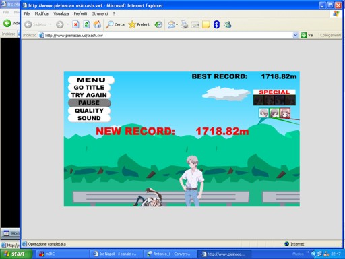Click the address bar URL field

click(166, 35)
